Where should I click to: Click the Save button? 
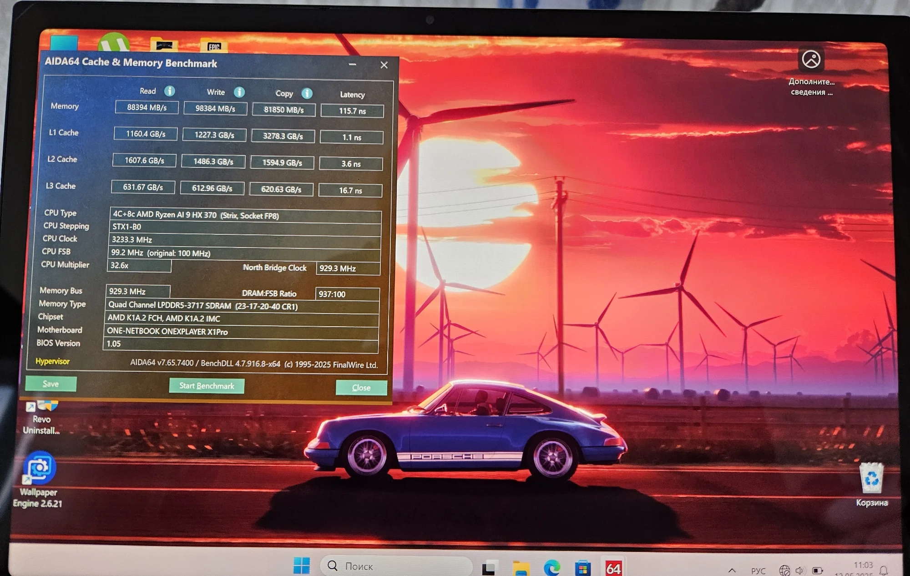[x=51, y=384]
